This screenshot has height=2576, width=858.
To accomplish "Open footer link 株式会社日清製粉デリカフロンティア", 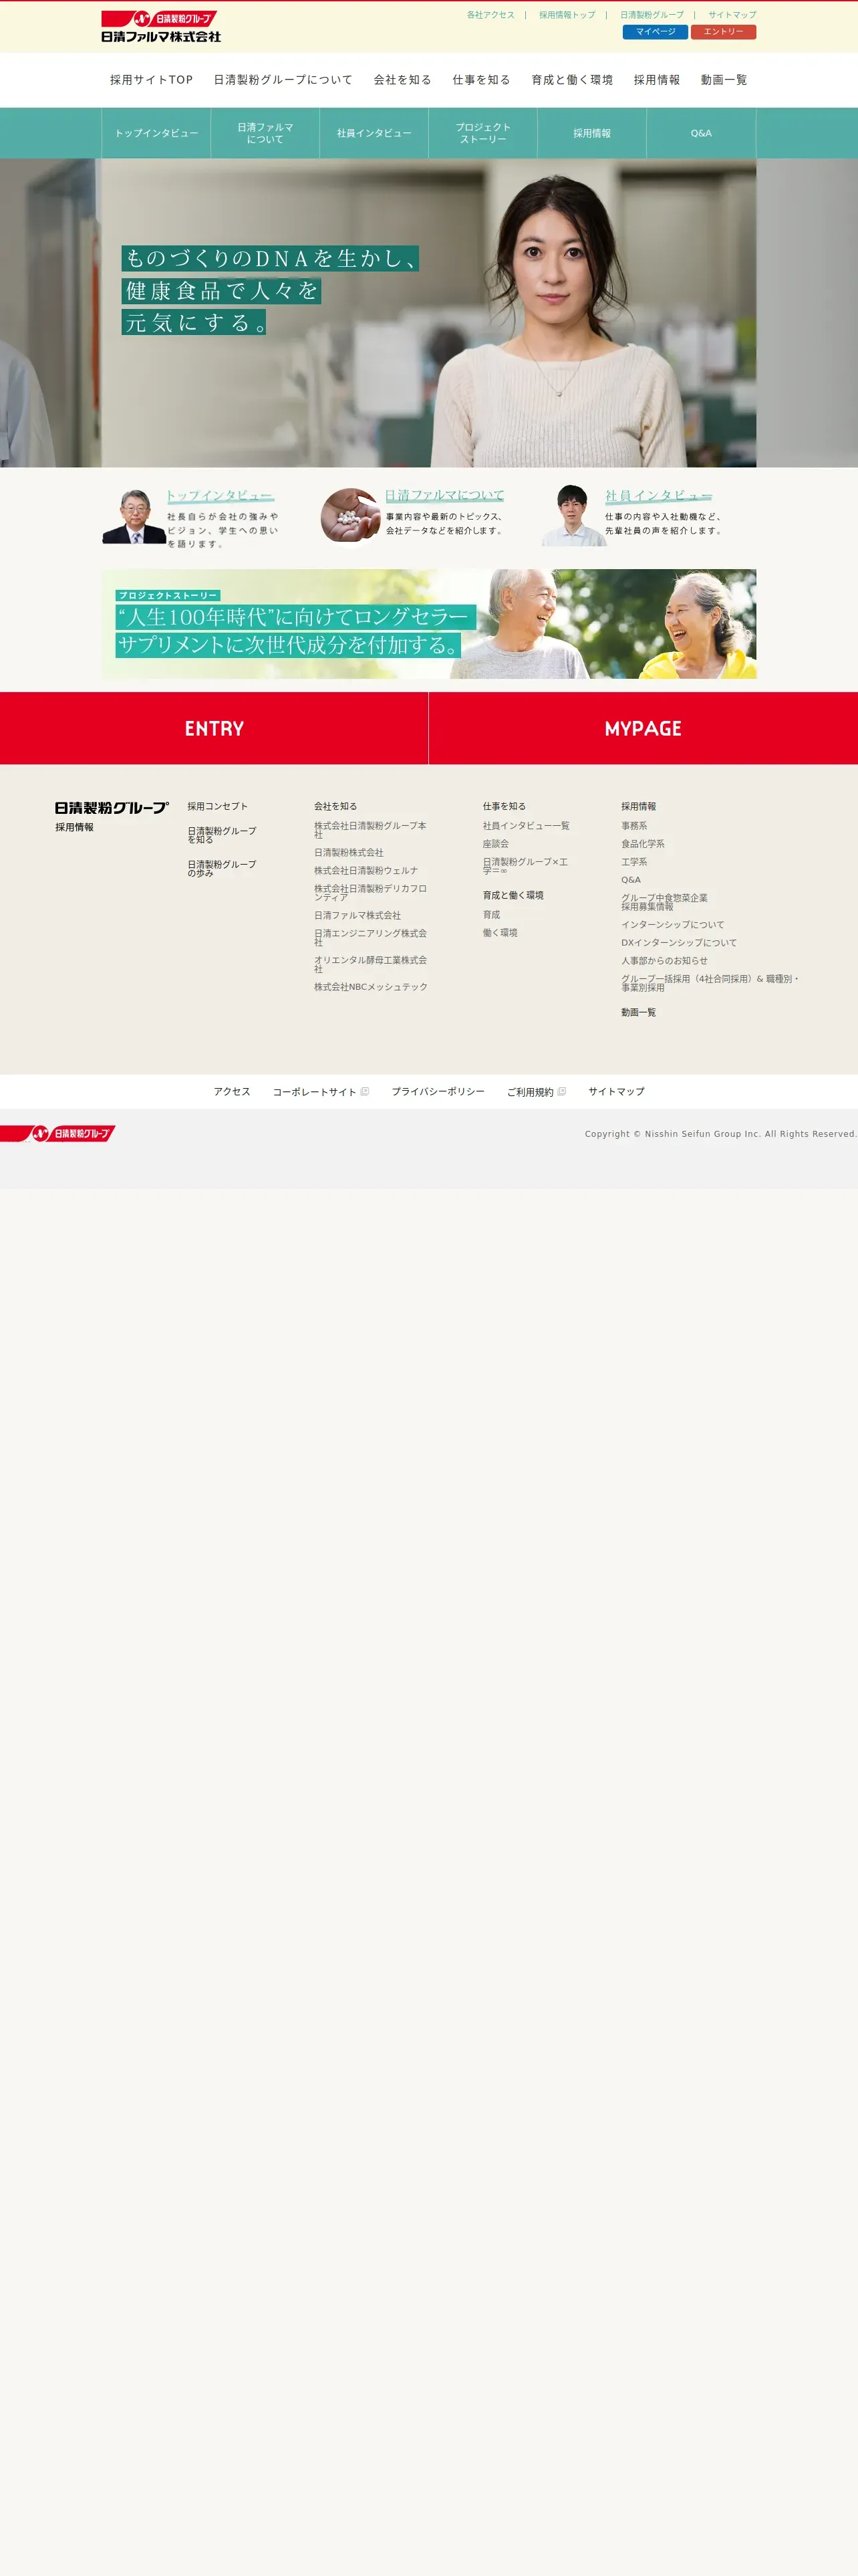I will click(371, 893).
